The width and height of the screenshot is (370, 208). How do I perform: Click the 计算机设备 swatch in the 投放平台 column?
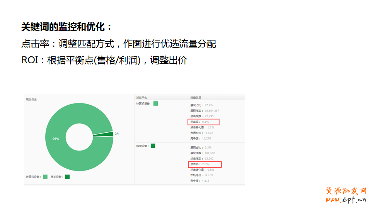click(155, 103)
